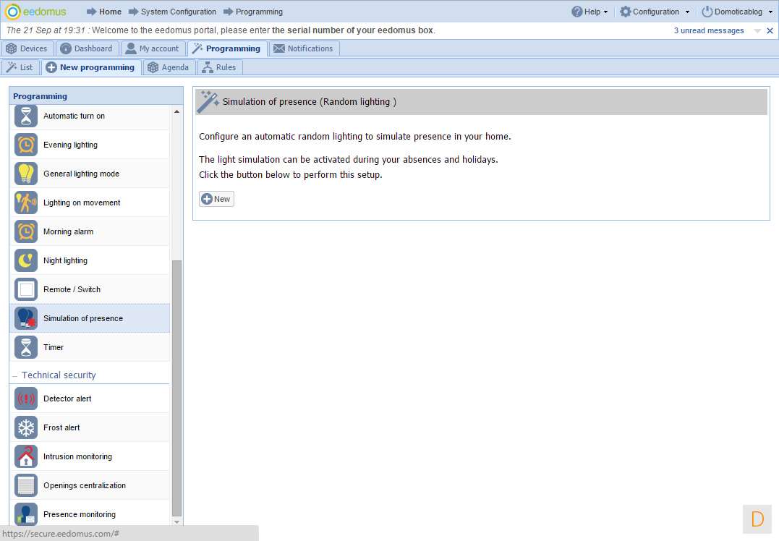The height and width of the screenshot is (541, 779).
Task: Open the Agenda sub-tab
Action: tap(169, 67)
